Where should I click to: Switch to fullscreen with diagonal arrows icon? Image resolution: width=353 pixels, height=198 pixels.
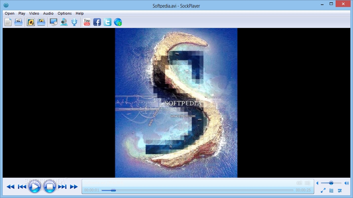[323, 191]
